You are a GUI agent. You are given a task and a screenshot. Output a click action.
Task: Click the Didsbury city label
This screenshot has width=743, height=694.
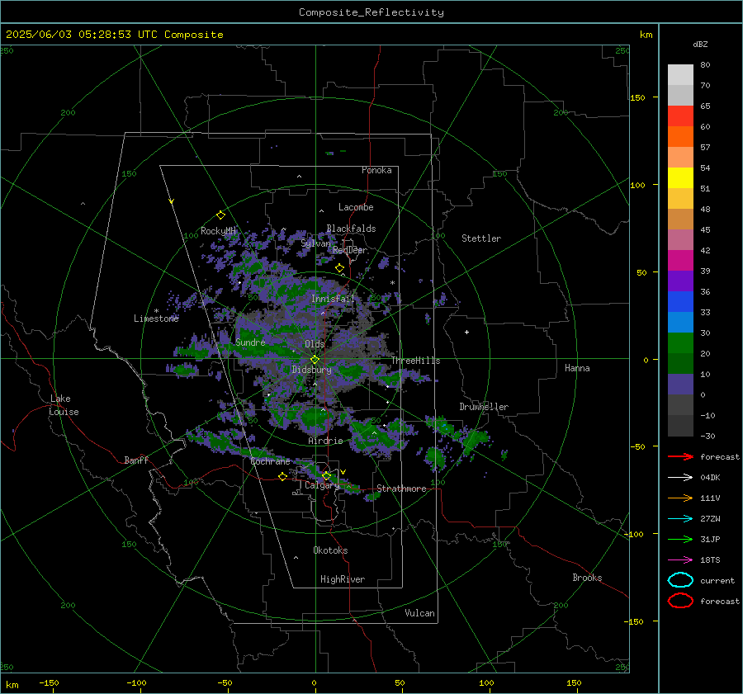point(311,370)
